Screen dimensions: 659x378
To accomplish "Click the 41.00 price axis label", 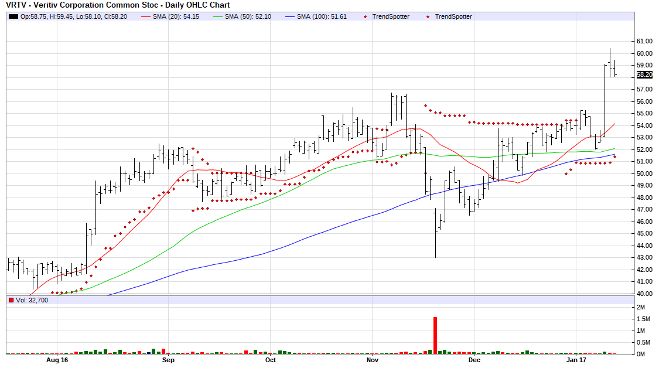I will point(644,282).
